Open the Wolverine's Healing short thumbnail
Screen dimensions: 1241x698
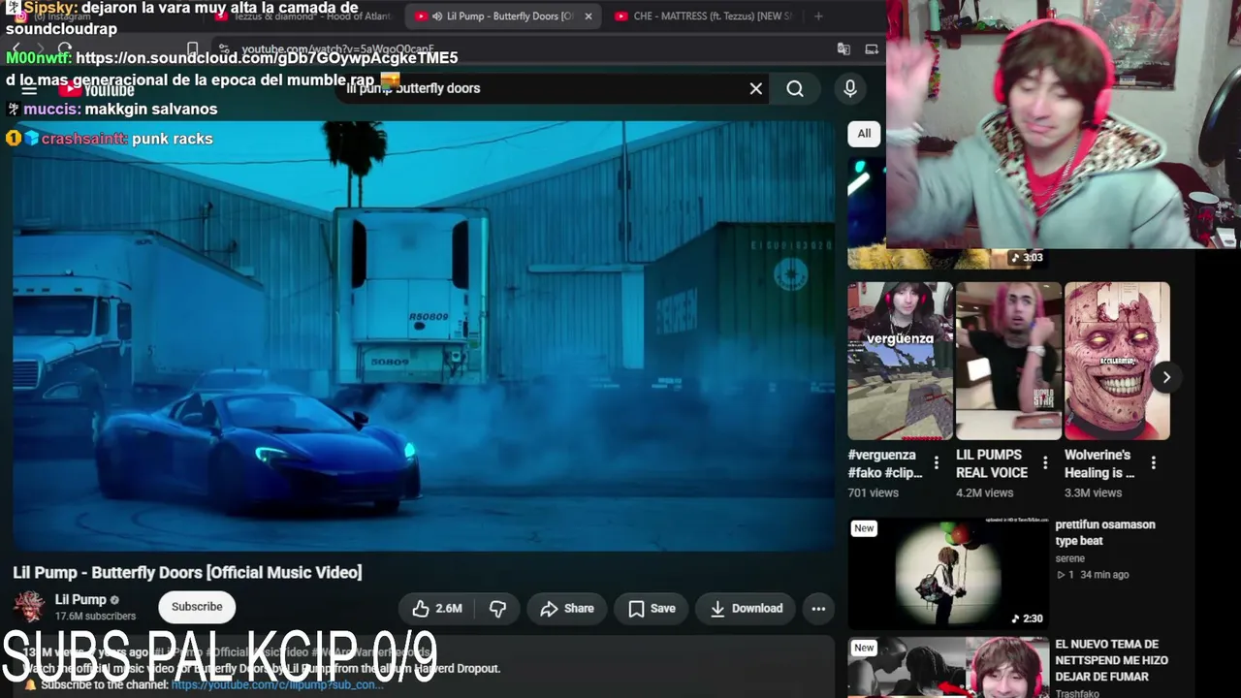1117,361
